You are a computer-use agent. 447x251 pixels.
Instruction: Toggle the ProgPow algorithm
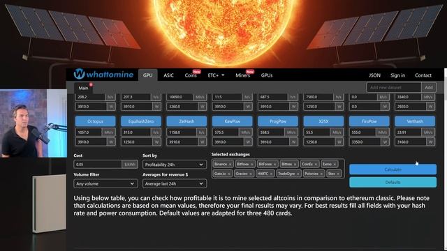click(278, 121)
